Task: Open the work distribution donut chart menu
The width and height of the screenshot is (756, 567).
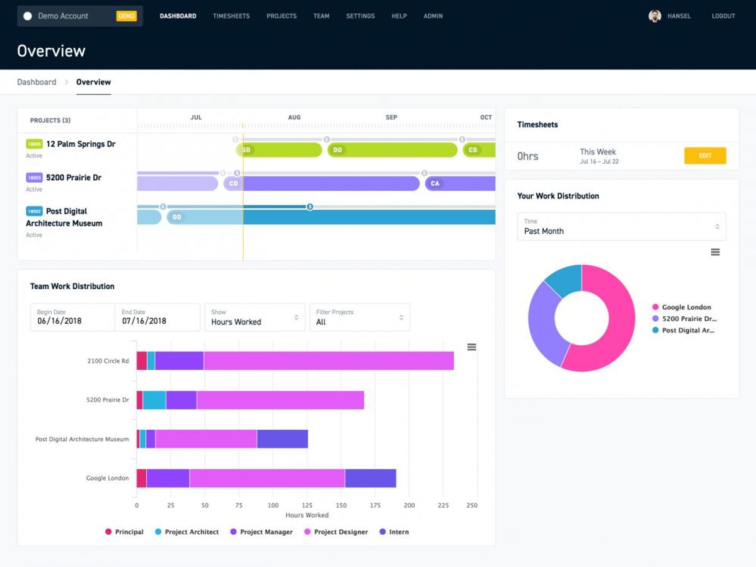Action: (x=715, y=252)
